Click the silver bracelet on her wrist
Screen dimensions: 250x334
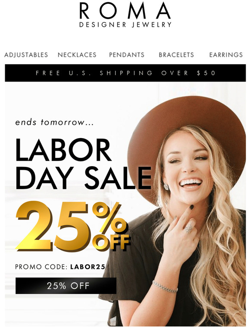pos(165,287)
